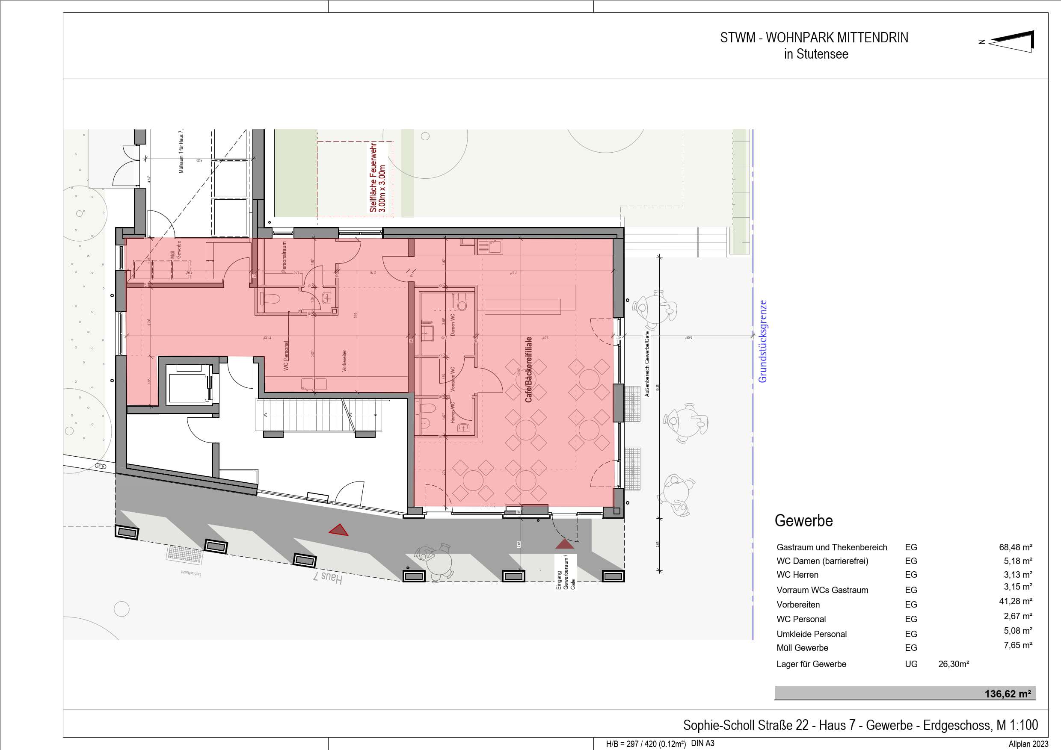Click the red triangle at the cafe entrance
The height and width of the screenshot is (750, 1061).
pyautogui.click(x=564, y=543)
